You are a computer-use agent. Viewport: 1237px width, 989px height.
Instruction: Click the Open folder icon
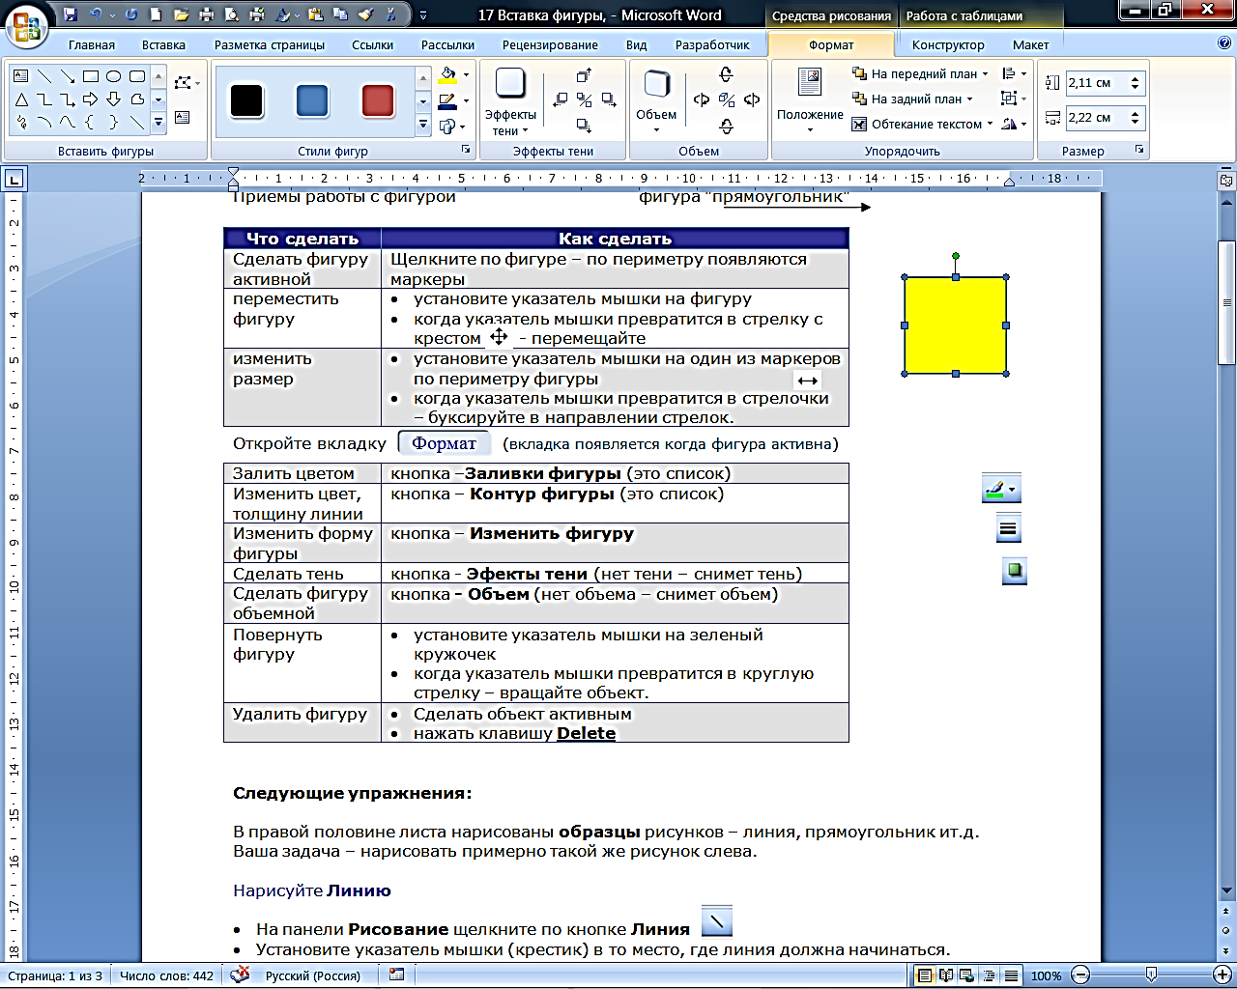click(182, 14)
